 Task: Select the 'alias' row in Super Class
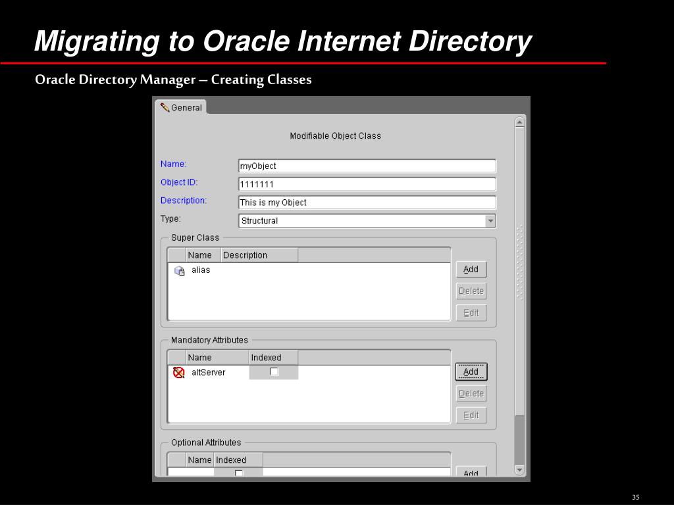(309, 270)
